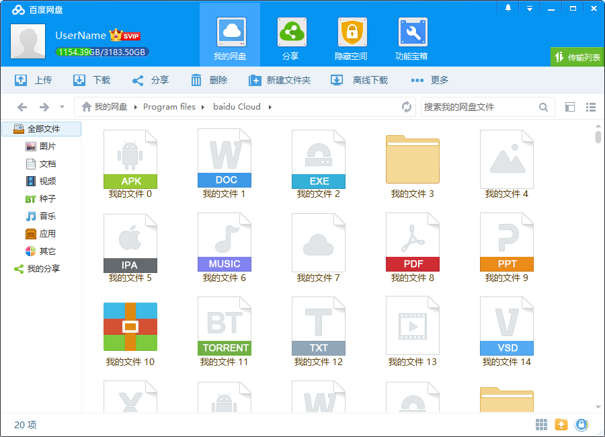
Task: Expand the arrow after baidu Cloud breadcrumb
Action: tap(270, 107)
